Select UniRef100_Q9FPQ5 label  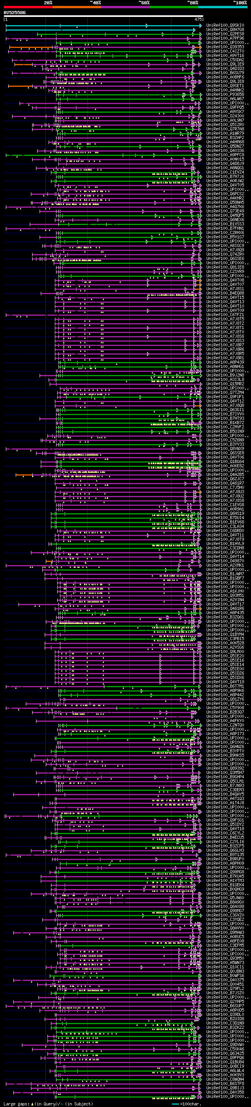tap(225, 108)
